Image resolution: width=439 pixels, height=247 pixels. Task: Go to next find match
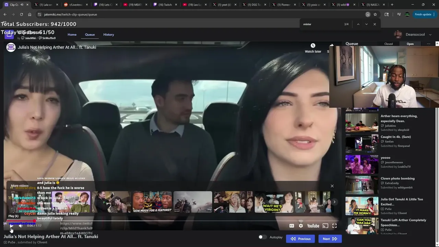point(366,24)
